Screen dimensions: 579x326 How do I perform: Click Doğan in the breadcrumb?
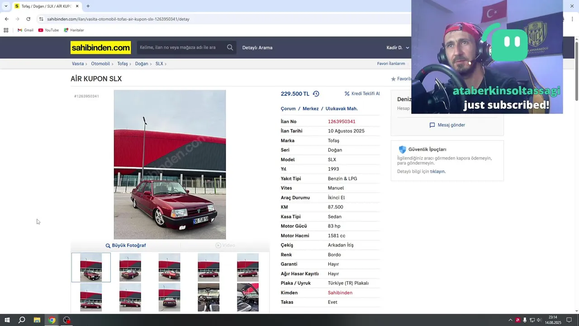click(x=142, y=64)
